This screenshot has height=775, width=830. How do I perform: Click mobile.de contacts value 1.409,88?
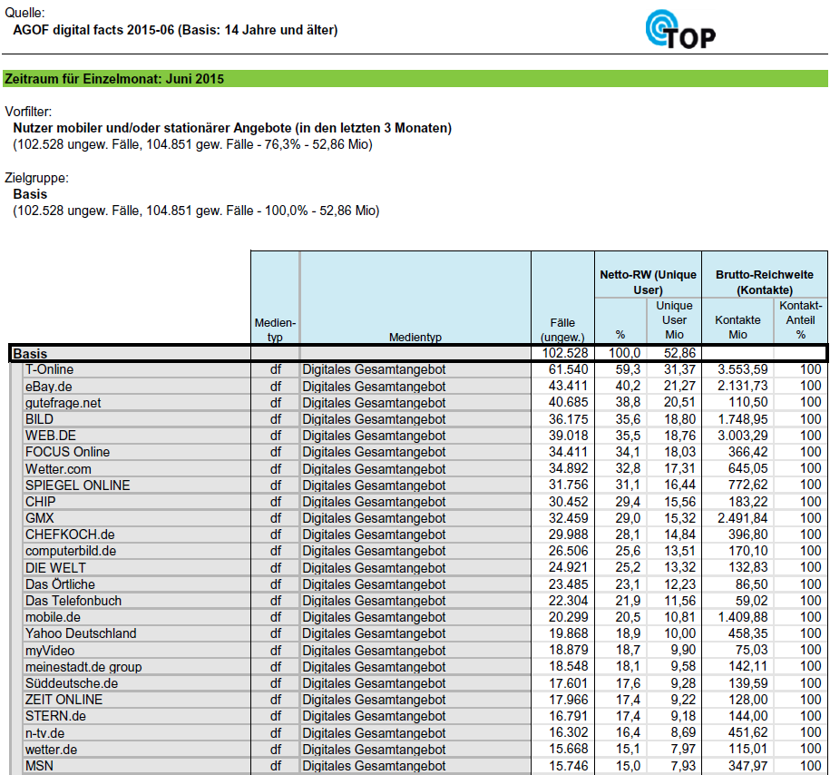(743, 618)
